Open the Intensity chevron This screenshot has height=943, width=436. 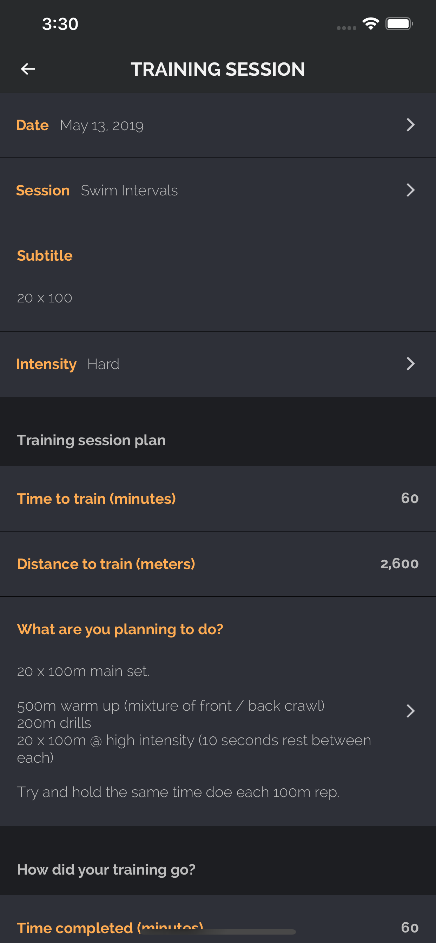point(410,363)
